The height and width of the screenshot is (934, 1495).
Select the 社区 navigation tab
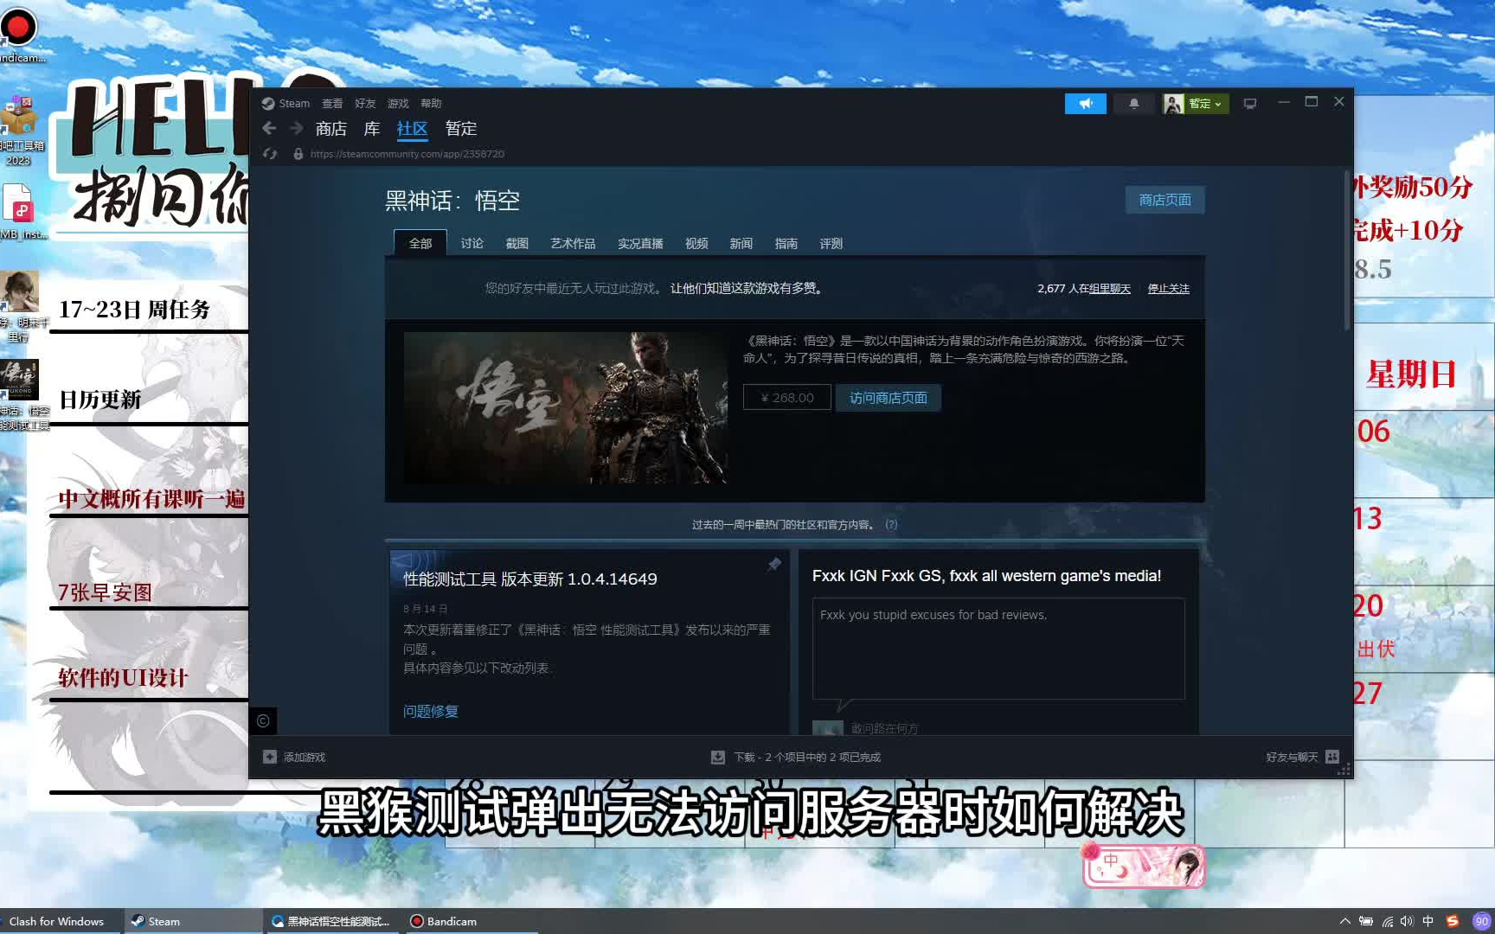point(412,129)
